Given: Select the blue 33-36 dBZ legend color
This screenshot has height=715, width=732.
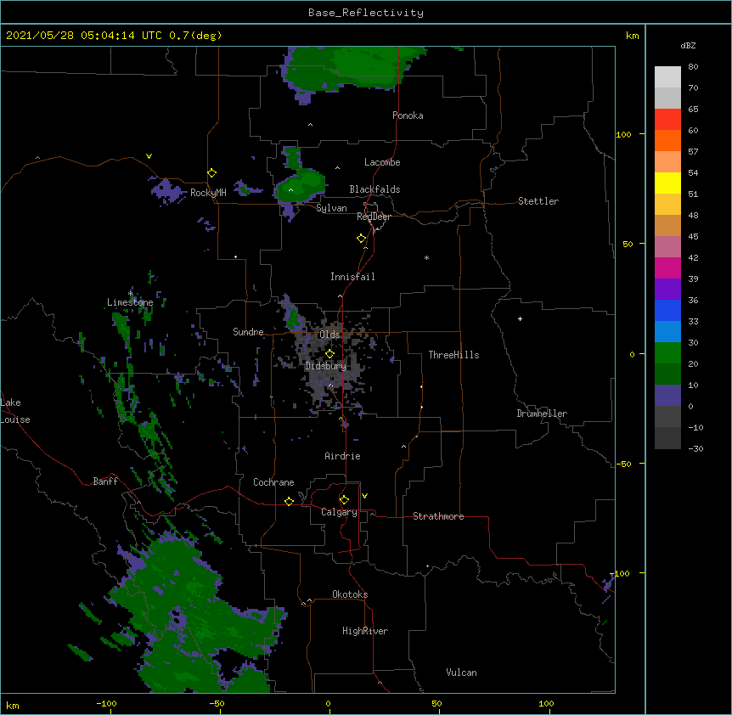Looking at the screenshot, I should [667, 310].
